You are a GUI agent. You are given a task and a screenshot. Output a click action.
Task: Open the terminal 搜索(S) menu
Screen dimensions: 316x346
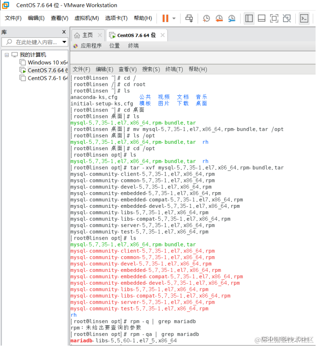(x=151, y=69)
